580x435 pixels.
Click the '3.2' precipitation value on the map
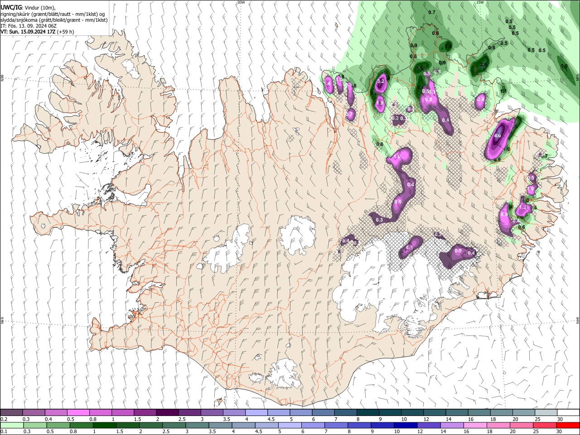[x=381, y=81]
